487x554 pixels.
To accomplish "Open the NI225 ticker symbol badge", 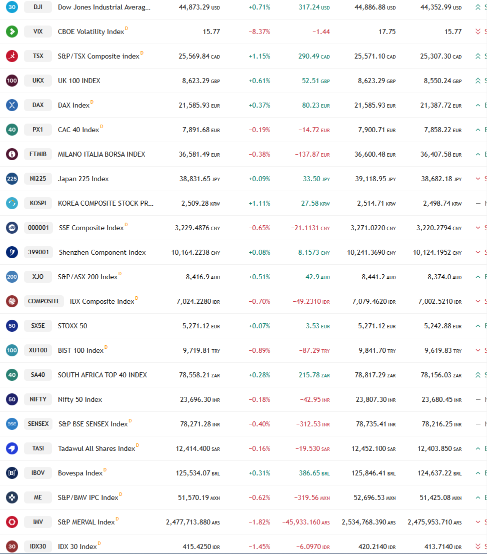I will (x=38, y=179).
